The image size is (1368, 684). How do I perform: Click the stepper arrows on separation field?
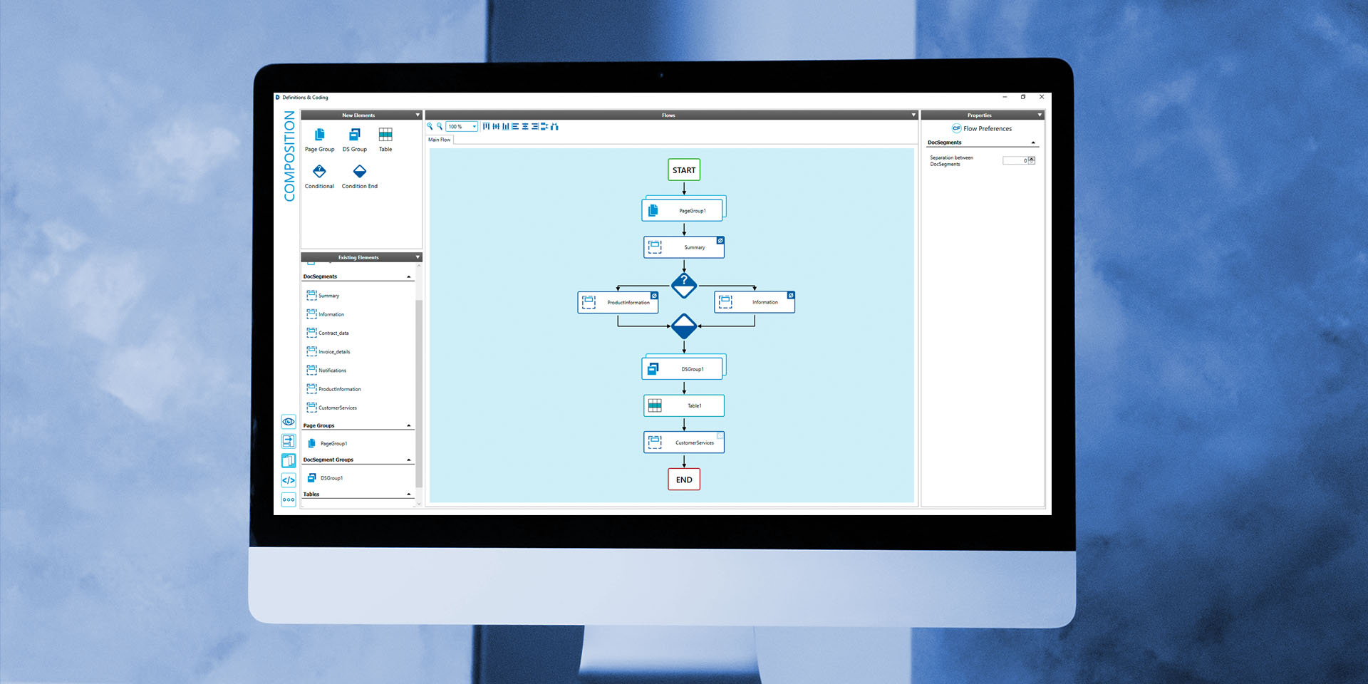pyautogui.click(x=1032, y=160)
